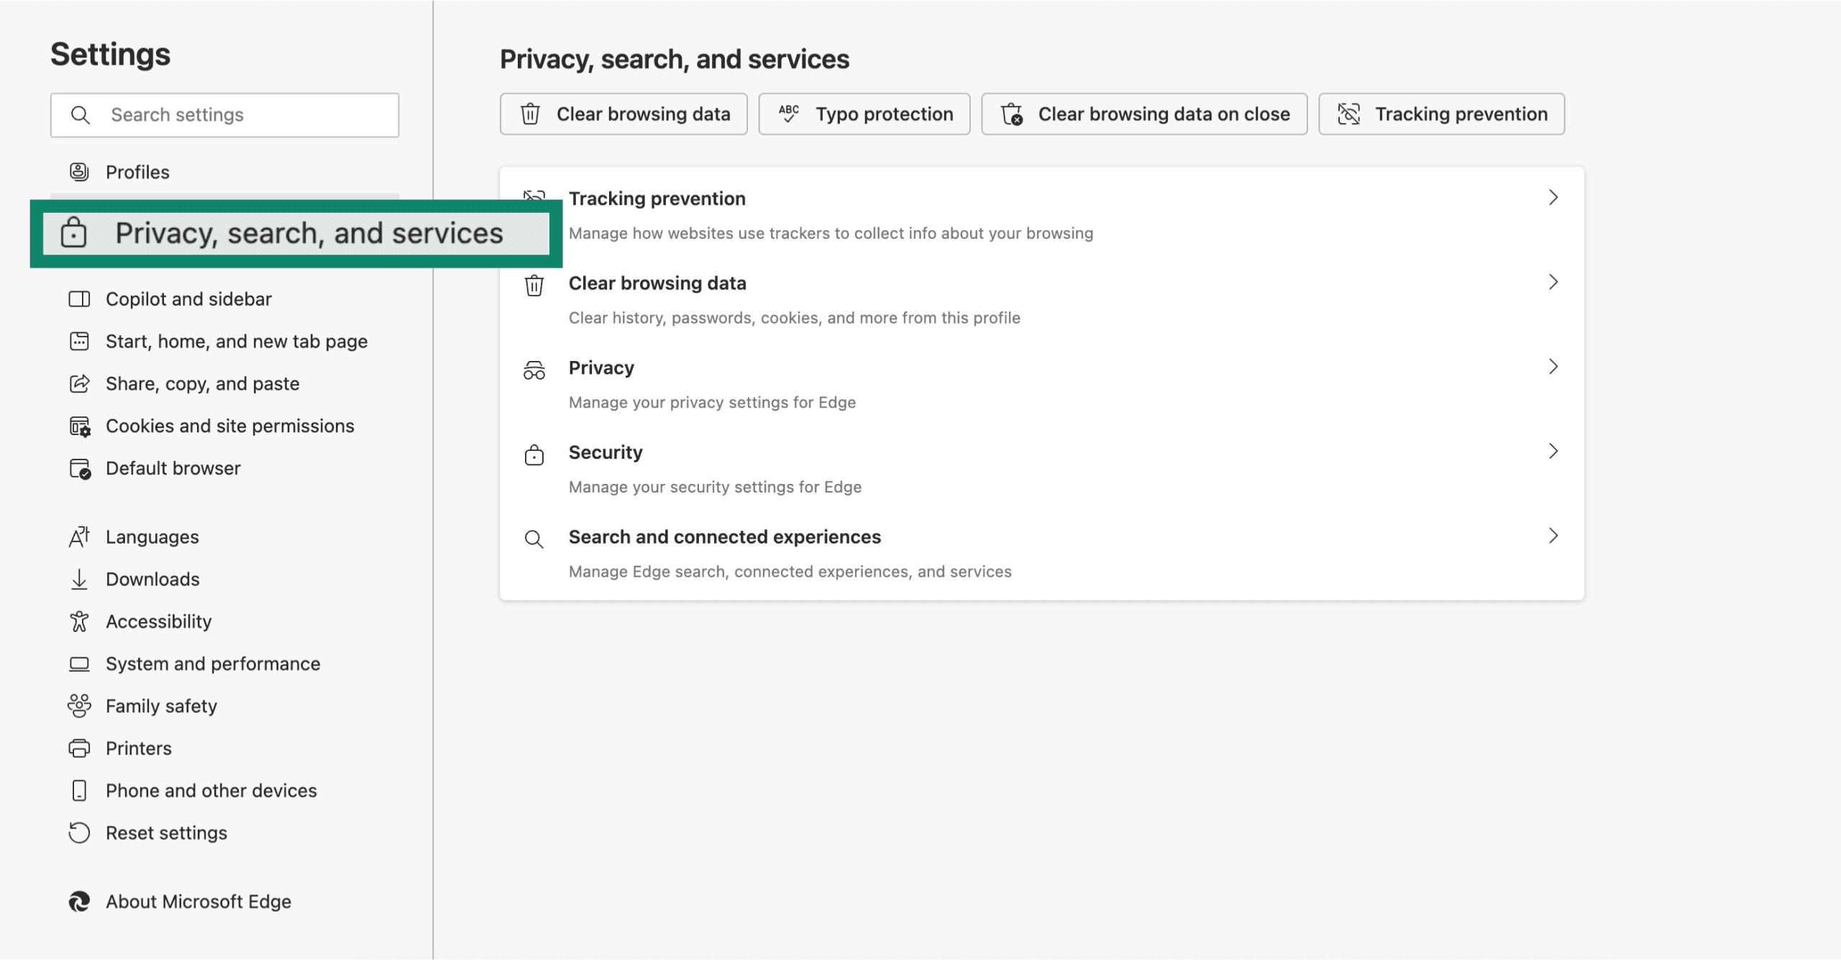Select the Copilot and sidebar icon
This screenshot has width=1841, height=960.
(79, 298)
